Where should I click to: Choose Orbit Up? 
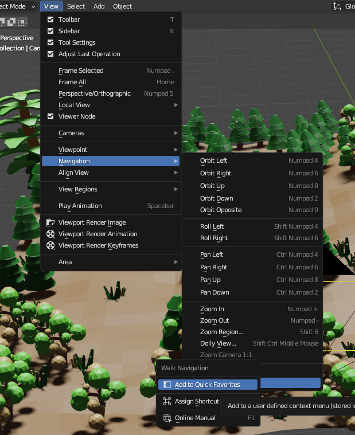[x=252, y=186]
